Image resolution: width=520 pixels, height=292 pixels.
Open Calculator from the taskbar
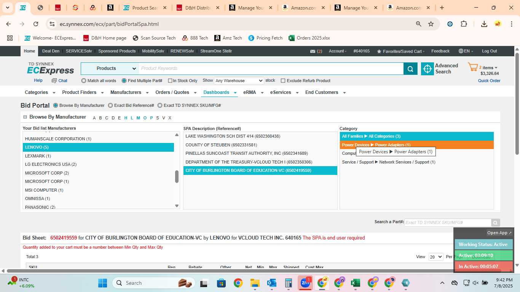[289, 283]
